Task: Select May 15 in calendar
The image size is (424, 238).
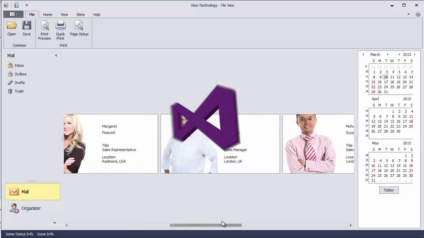Action: pyautogui.click(x=405, y=166)
